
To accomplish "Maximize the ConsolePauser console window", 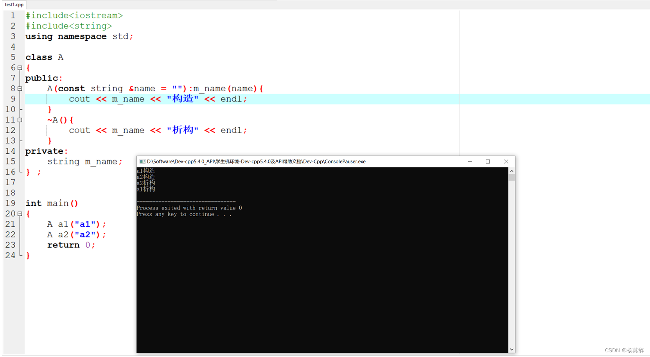I will (x=488, y=162).
